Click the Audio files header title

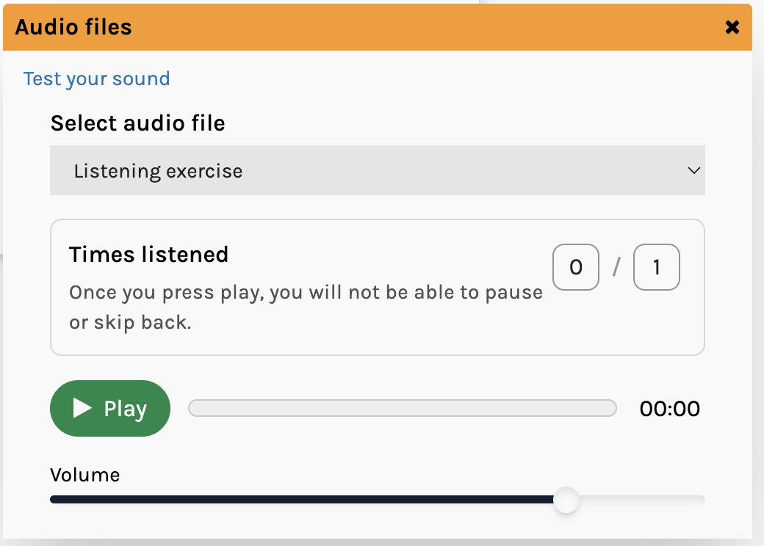click(x=73, y=28)
